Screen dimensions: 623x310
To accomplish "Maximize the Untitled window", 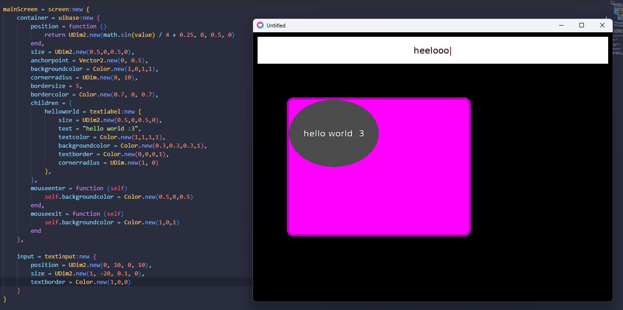I will [x=582, y=26].
